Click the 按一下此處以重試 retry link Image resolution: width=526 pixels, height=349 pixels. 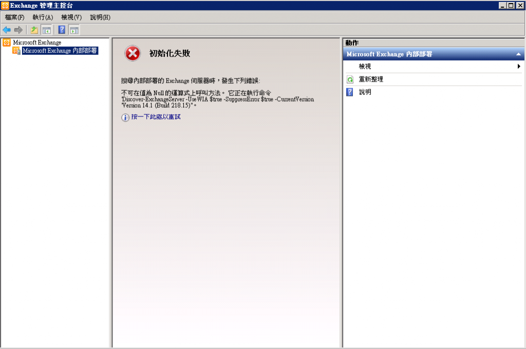tap(156, 117)
